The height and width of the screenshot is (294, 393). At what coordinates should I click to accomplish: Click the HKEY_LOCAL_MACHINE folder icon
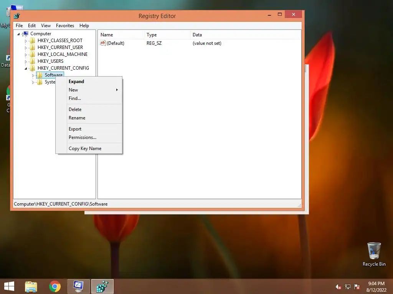pos(32,54)
